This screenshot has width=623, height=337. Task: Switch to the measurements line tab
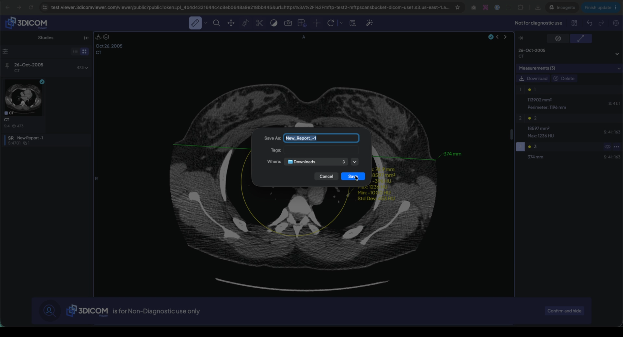(x=581, y=39)
